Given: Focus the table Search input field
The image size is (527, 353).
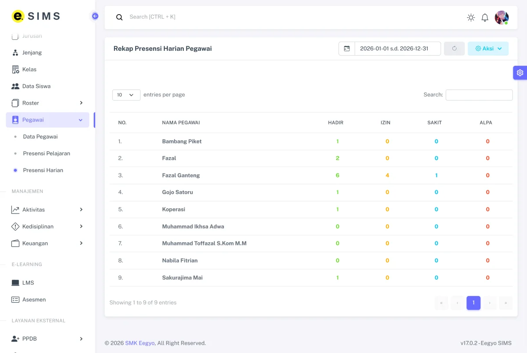Looking at the screenshot, I should pos(479,95).
